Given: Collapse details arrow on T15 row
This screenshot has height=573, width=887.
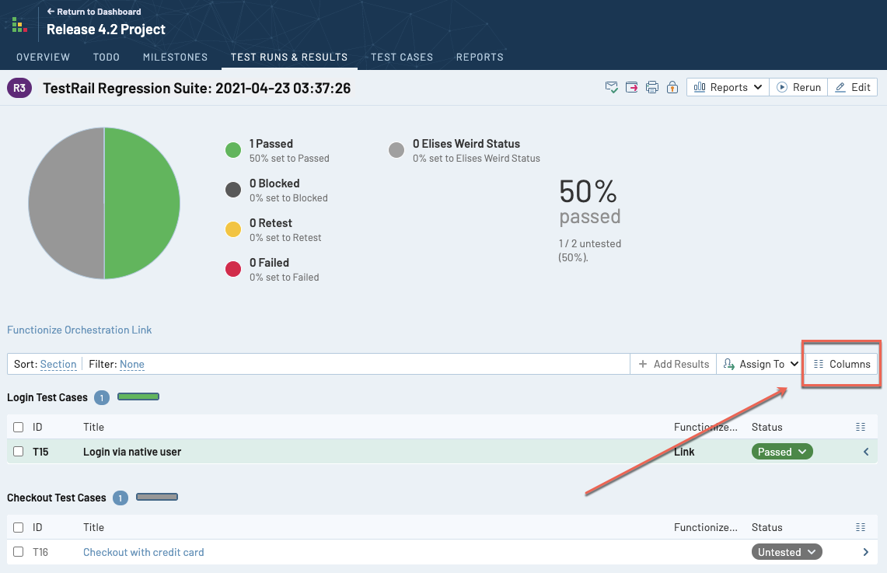Looking at the screenshot, I should [866, 452].
